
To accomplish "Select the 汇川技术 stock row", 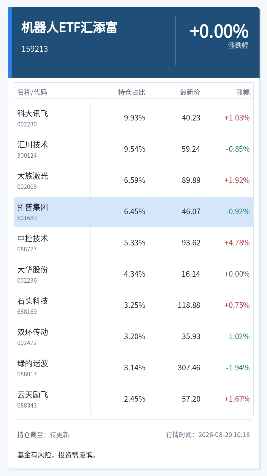I will [x=133, y=149].
